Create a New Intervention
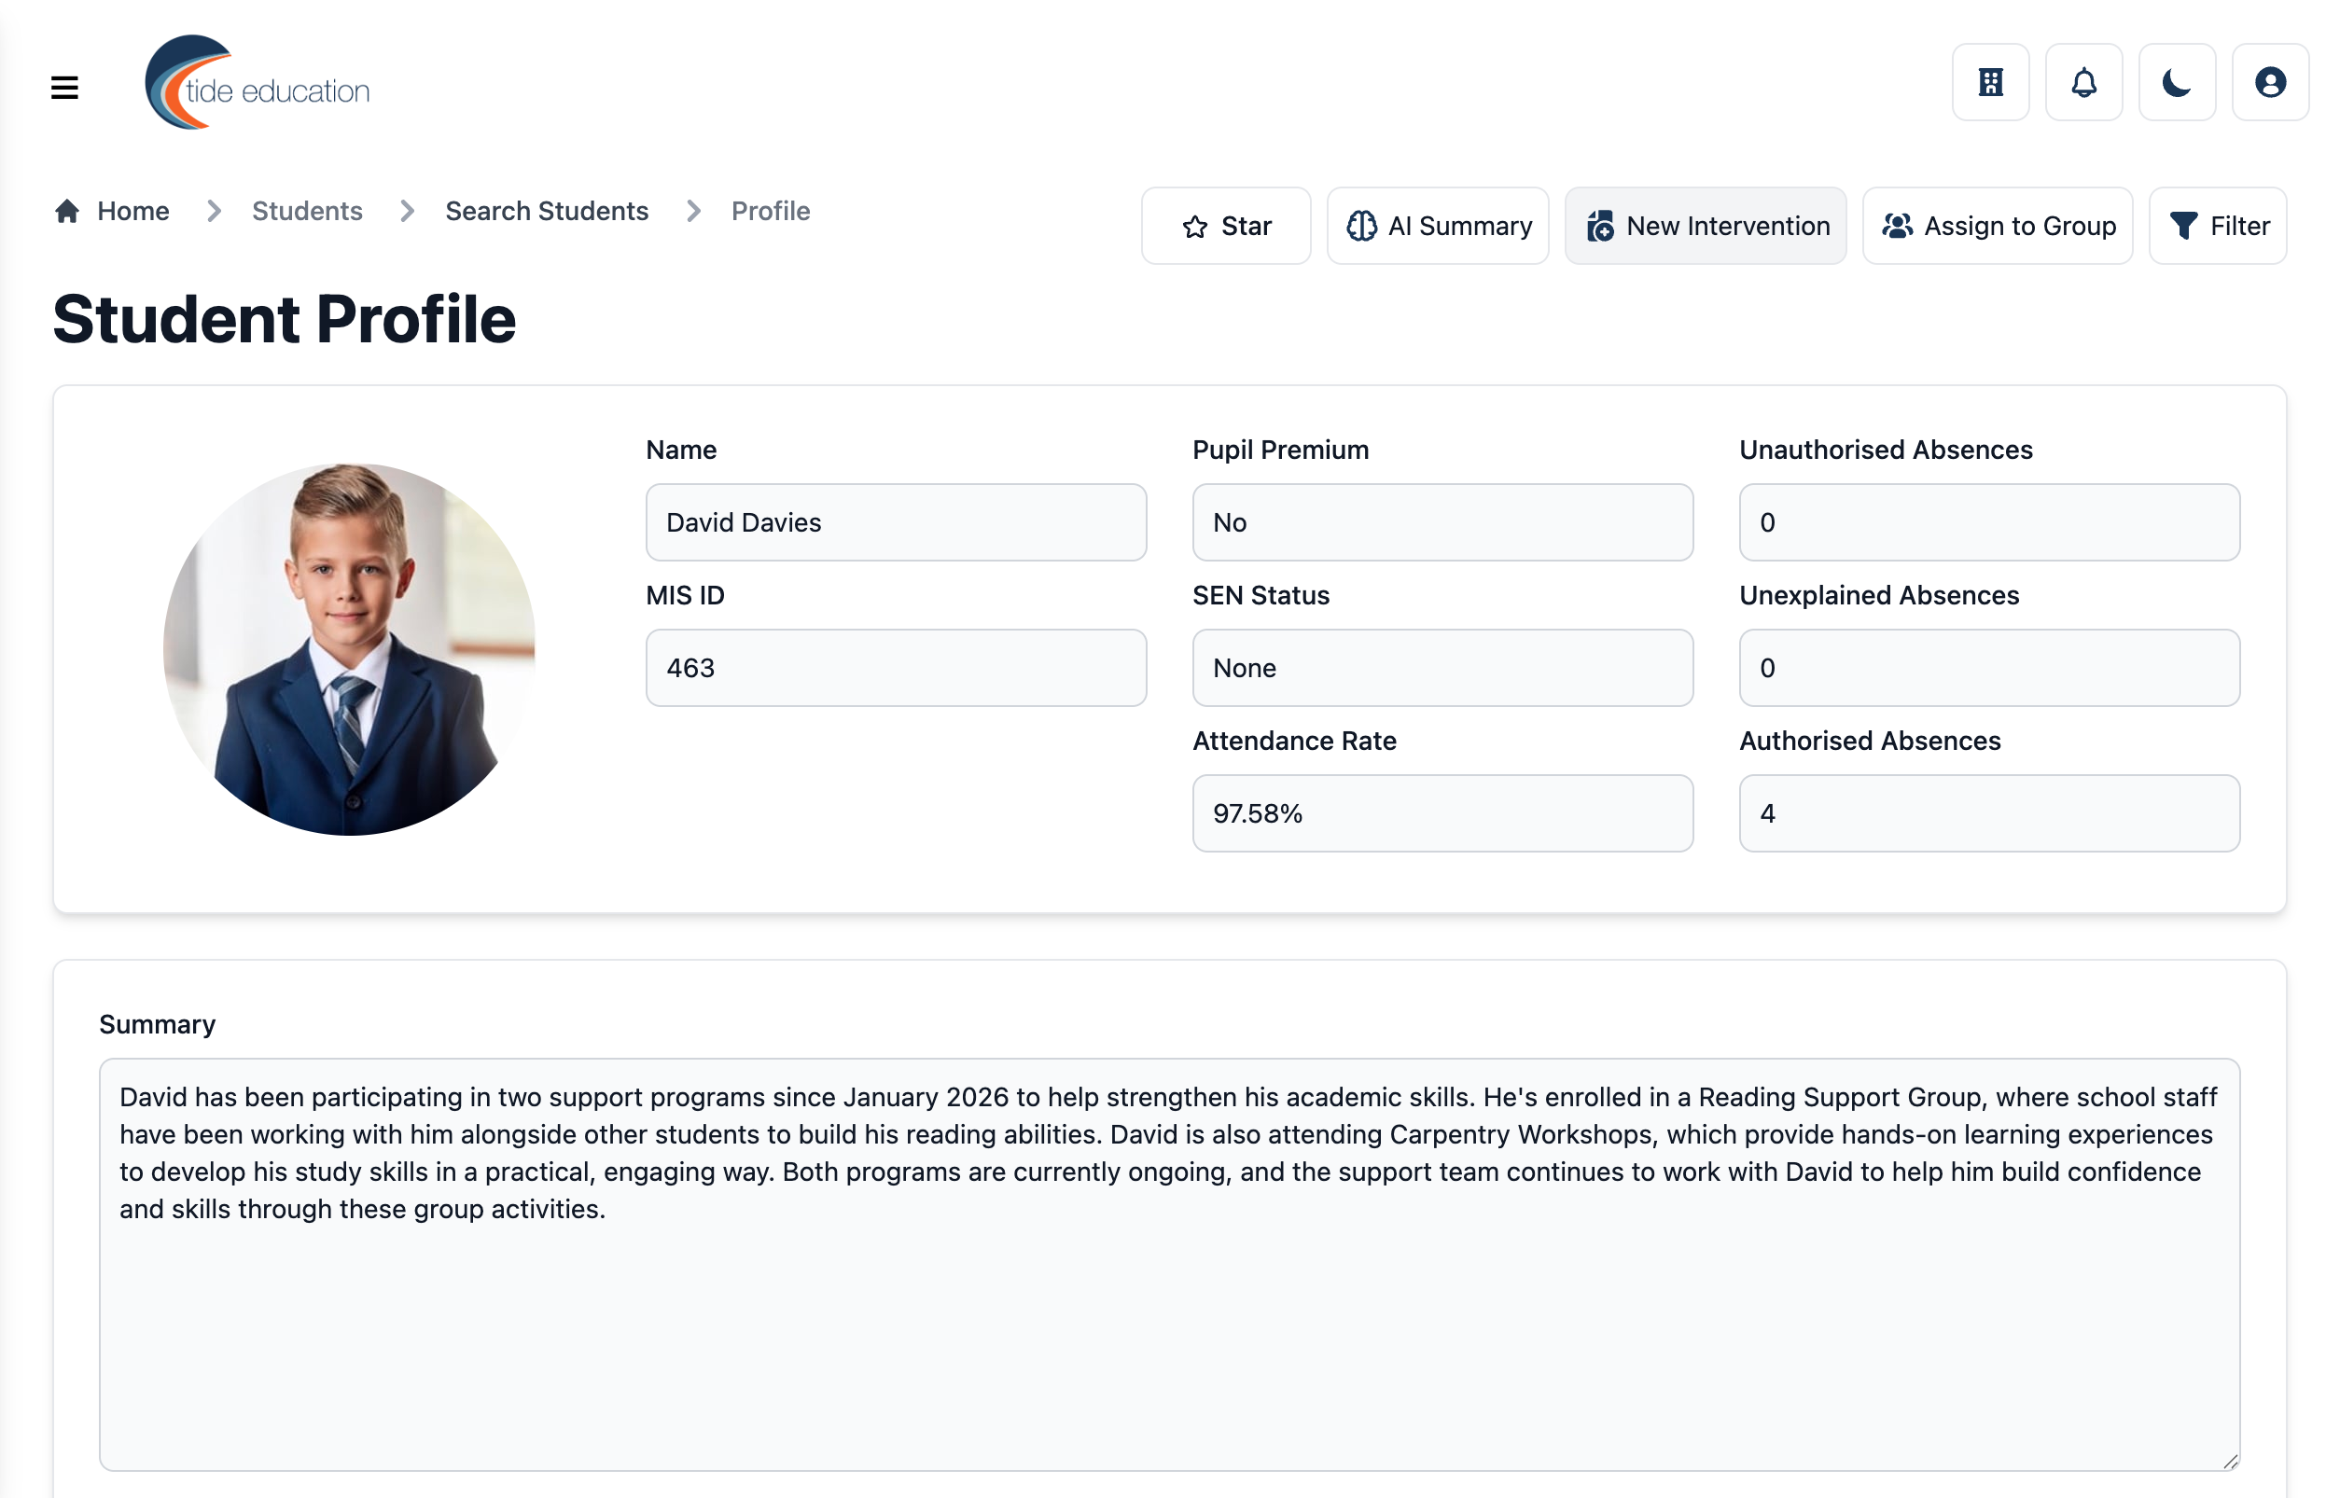Image resolution: width=2340 pixels, height=1498 pixels. click(x=1705, y=227)
